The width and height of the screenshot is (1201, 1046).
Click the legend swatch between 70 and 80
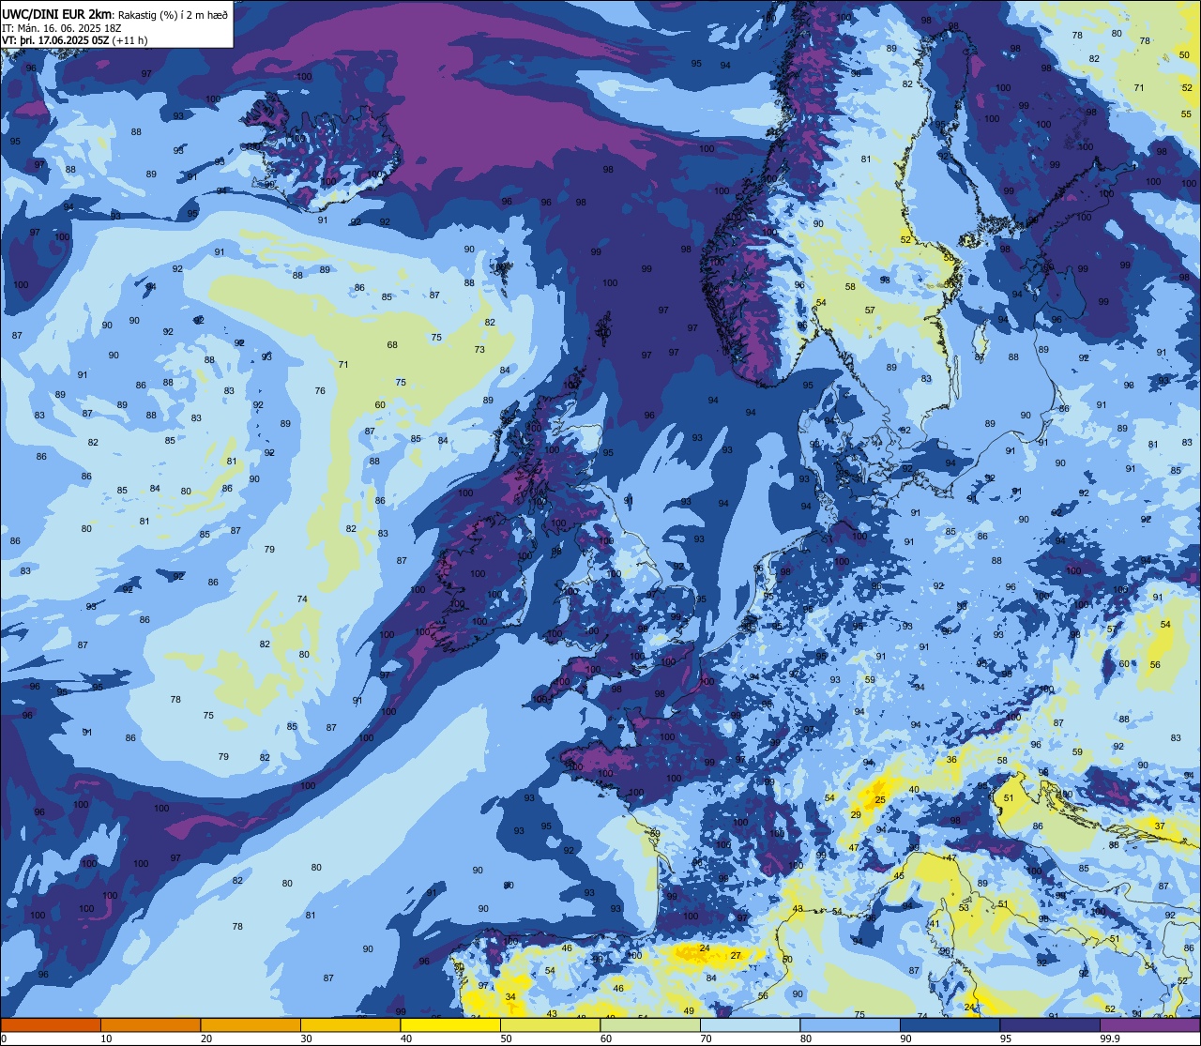click(750, 1024)
